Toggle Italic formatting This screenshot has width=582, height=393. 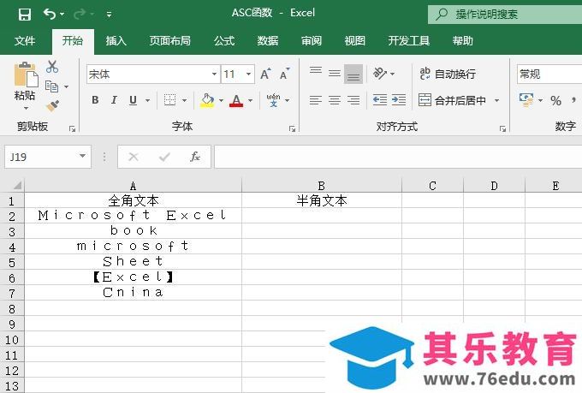[114, 99]
